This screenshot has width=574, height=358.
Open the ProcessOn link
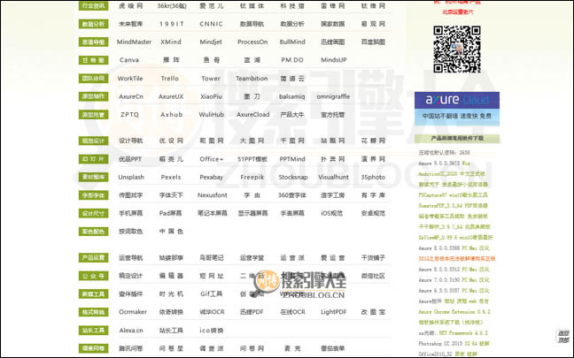click(252, 42)
